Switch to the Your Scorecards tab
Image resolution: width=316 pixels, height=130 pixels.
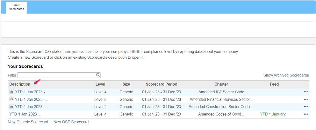point(16,7)
